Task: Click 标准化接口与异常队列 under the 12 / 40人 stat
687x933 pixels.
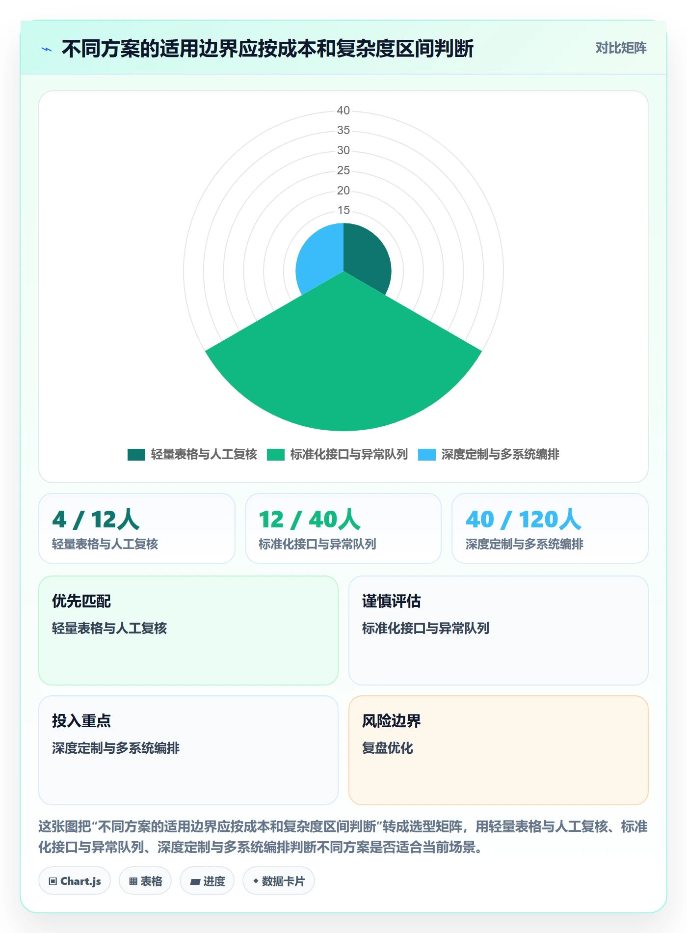Action: pos(317,544)
